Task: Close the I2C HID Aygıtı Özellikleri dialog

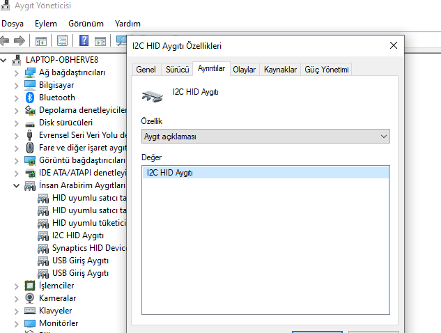Action: 394,46
